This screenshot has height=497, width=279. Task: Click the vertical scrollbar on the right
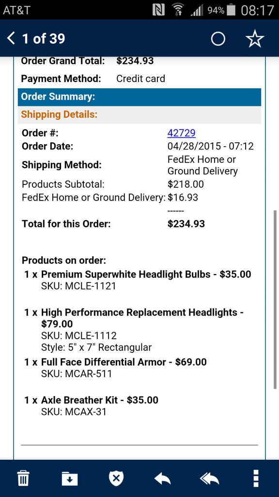[275, 299]
